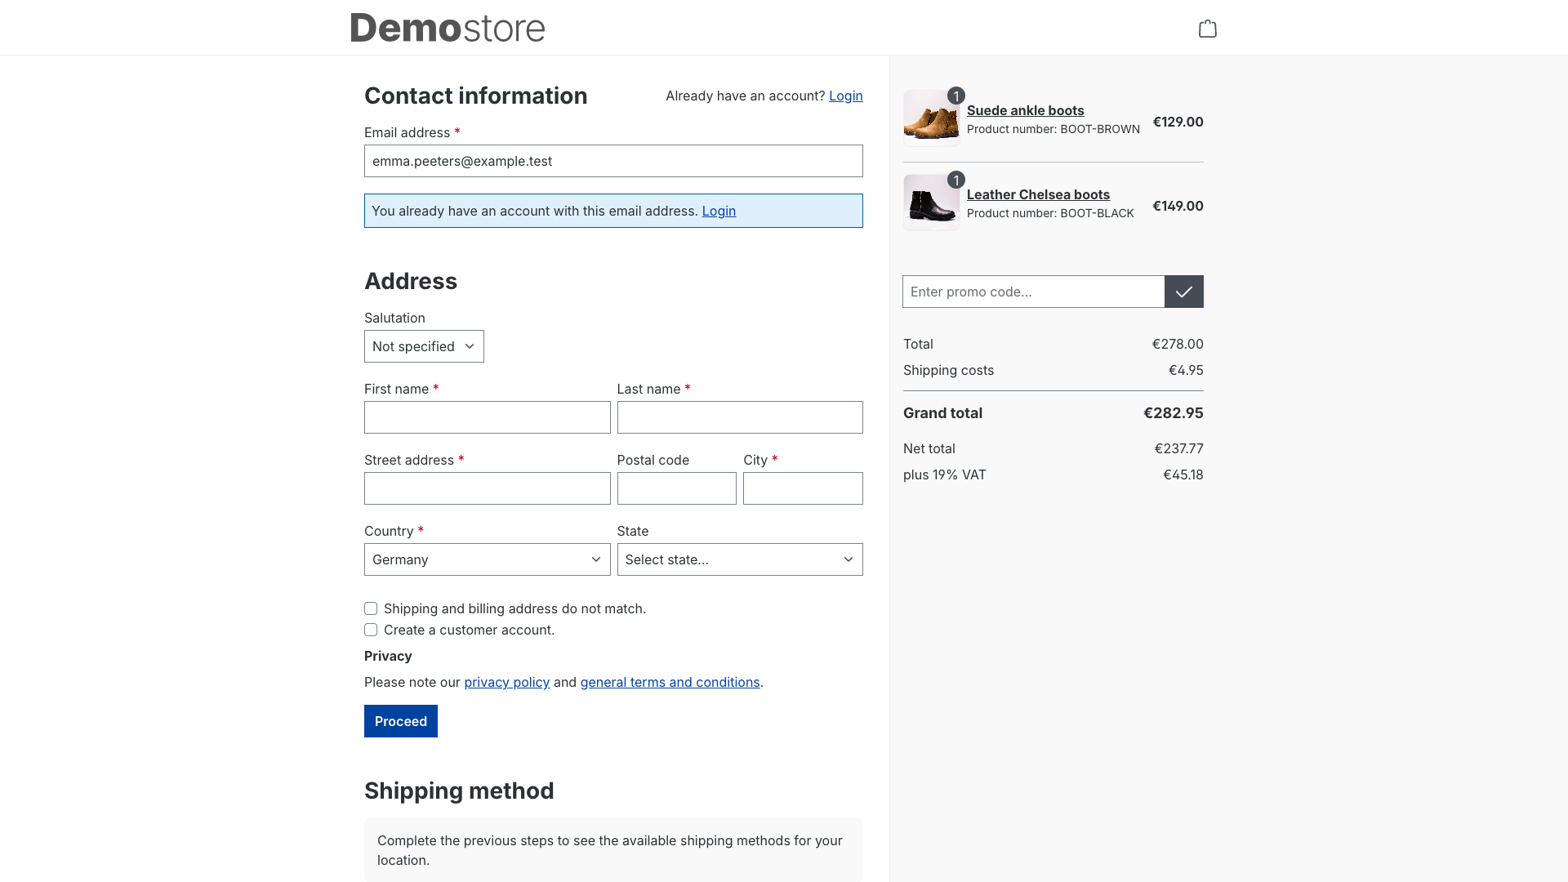Image resolution: width=1568 pixels, height=882 pixels.
Task: Expand the Country dropdown showing Germany
Action: click(x=487, y=559)
